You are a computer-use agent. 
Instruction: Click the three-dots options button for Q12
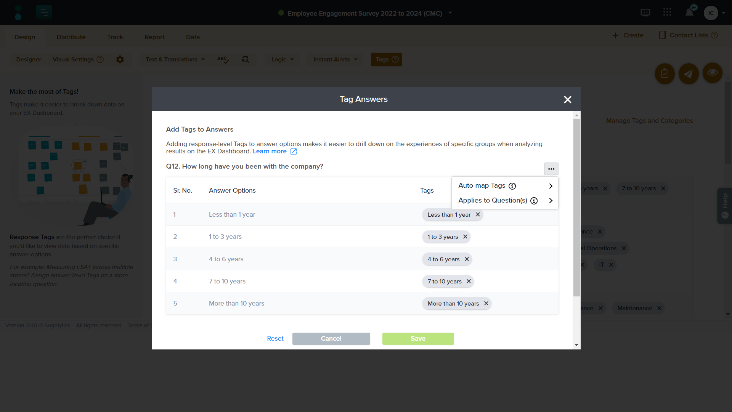coord(551,169)
